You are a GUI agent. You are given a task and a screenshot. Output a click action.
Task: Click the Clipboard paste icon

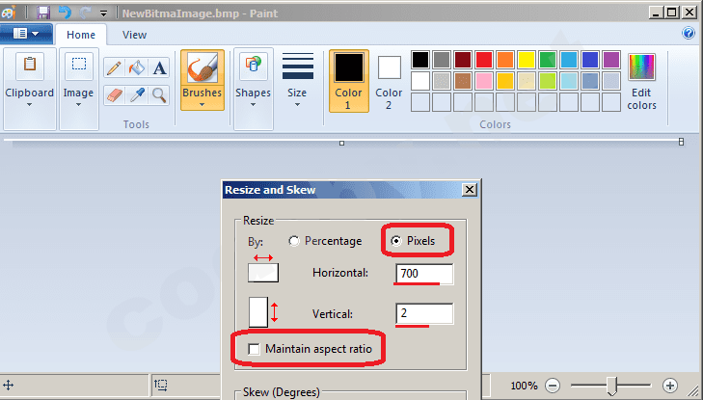30,67
